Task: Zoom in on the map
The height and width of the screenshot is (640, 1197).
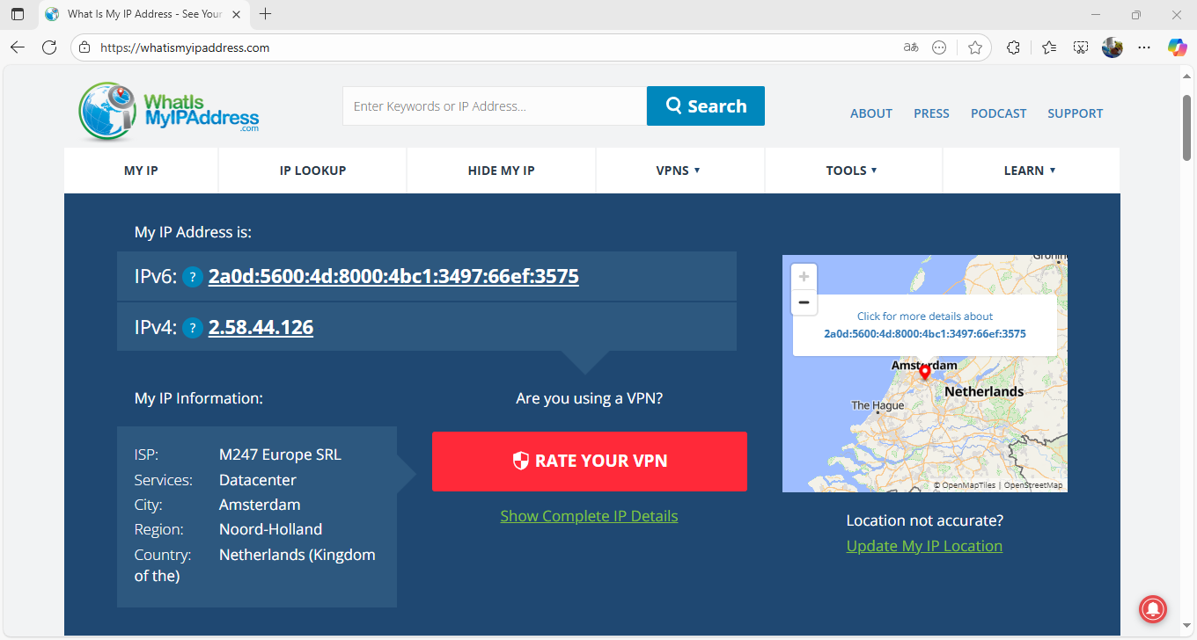Action: pos(804,276)
